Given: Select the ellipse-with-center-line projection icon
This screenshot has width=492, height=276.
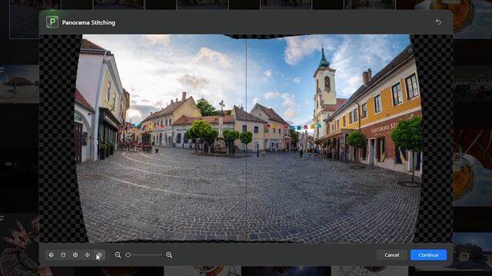Looking at the screenshot, I should tap(87, 255).
